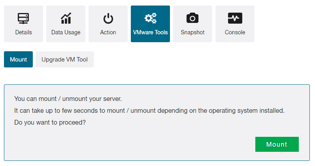
Task: Click the 'It can take up to few seconds' line
Action: tap(149, 110)
